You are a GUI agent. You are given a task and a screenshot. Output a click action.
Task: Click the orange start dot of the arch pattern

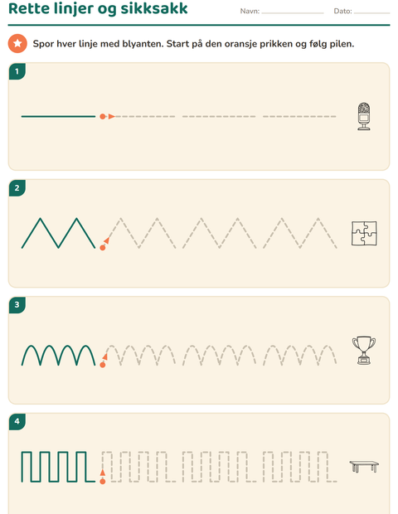[103, 365]
